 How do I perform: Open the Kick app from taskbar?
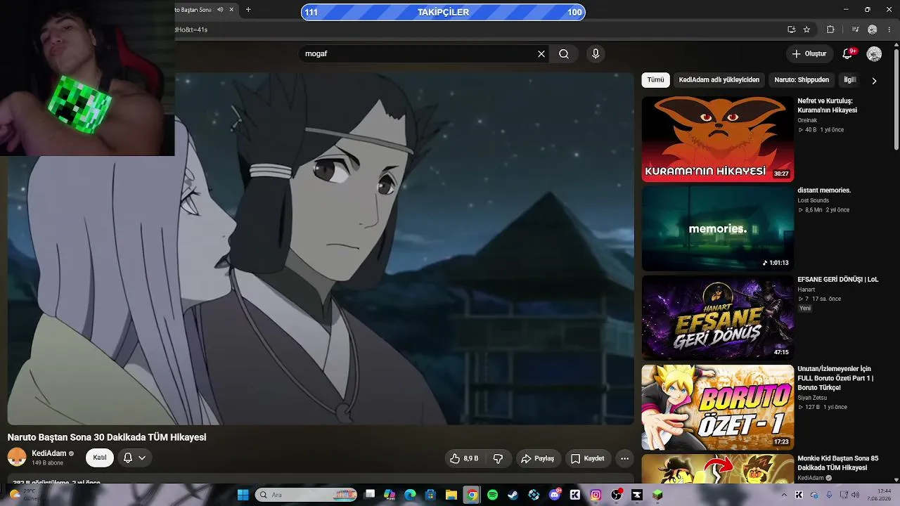(575, 495)
